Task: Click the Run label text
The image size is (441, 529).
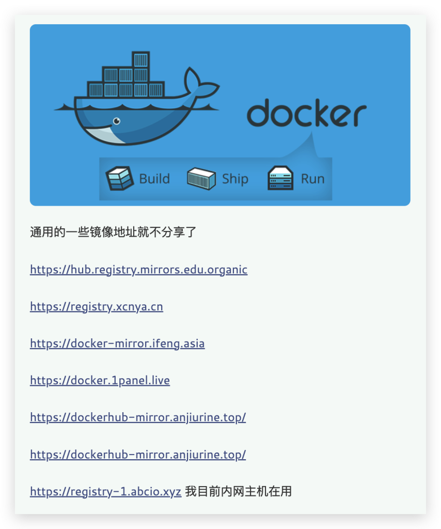Action: click(312, 179)
